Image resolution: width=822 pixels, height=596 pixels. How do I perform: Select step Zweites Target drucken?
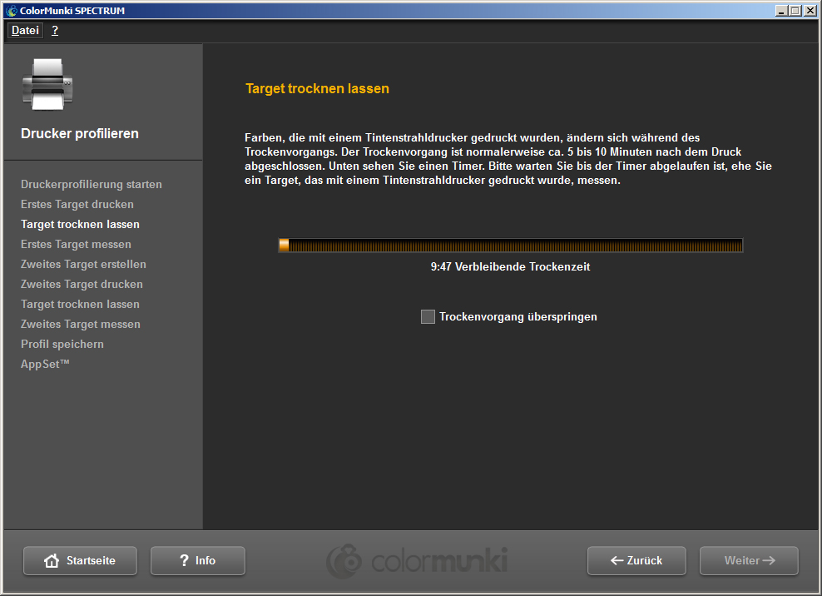coord(82,284)
